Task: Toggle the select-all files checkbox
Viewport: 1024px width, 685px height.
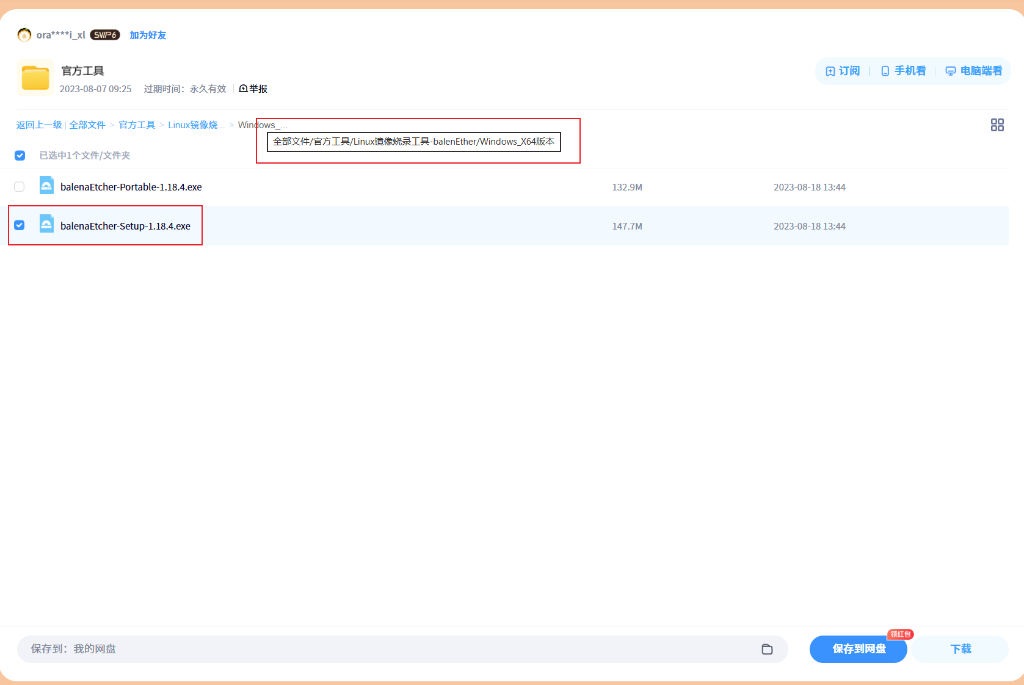Action: [20, 156]
